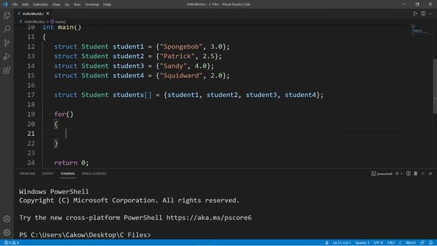
Task: Open the Help menu
Action: point(107,4)
